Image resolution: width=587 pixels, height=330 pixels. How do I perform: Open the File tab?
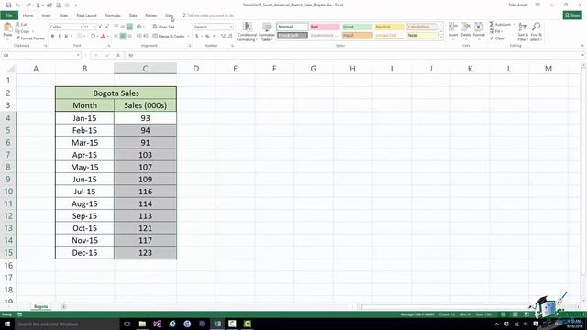point(9,15)
